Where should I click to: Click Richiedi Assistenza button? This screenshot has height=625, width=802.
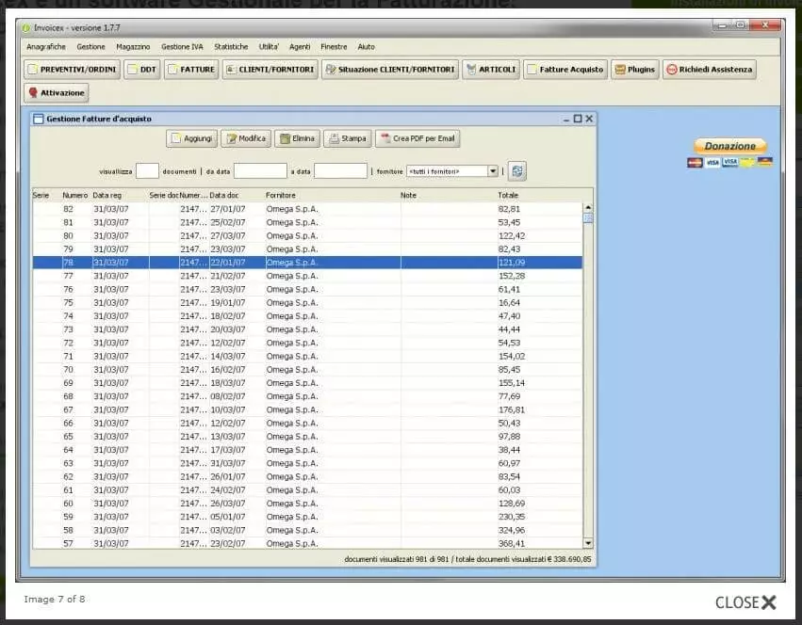709,70
